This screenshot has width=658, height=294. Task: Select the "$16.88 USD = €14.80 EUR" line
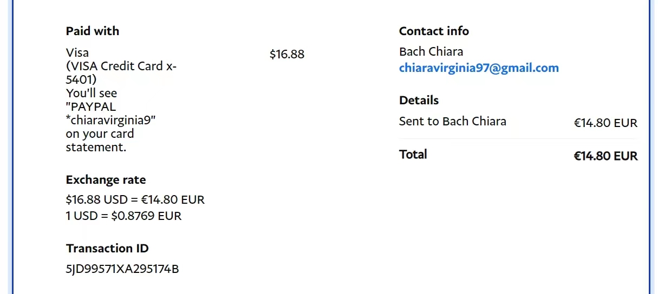point(135,199)
